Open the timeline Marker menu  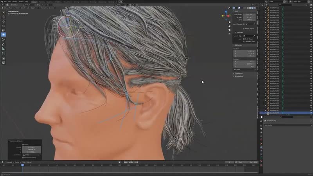tap(29, 162)
